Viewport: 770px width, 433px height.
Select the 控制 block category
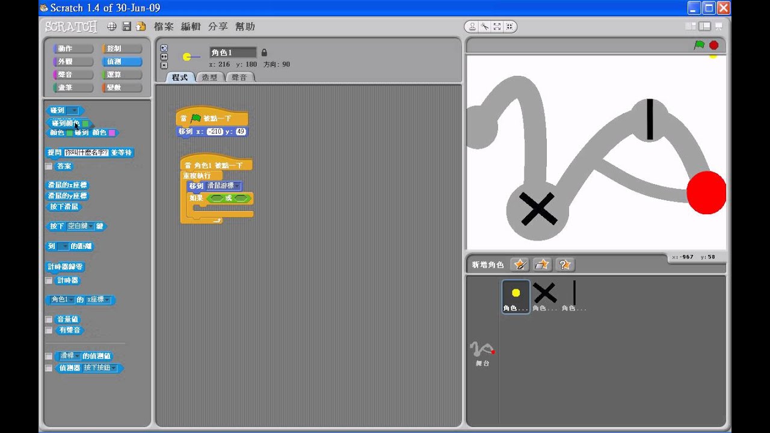[122, 49]
